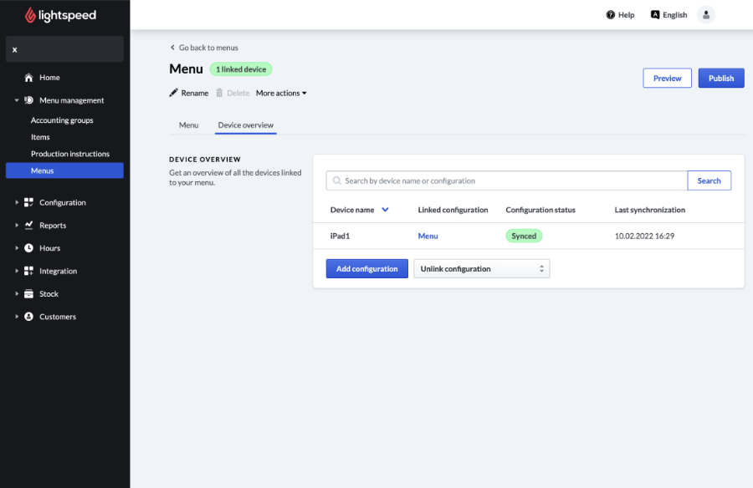Click the Add configuration button
The height and width of the screenshot is (488, 753).
(x=366, y=269)
